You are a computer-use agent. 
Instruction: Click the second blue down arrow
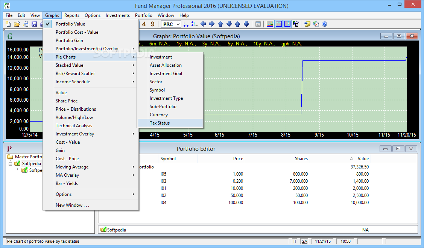point(246,24)
